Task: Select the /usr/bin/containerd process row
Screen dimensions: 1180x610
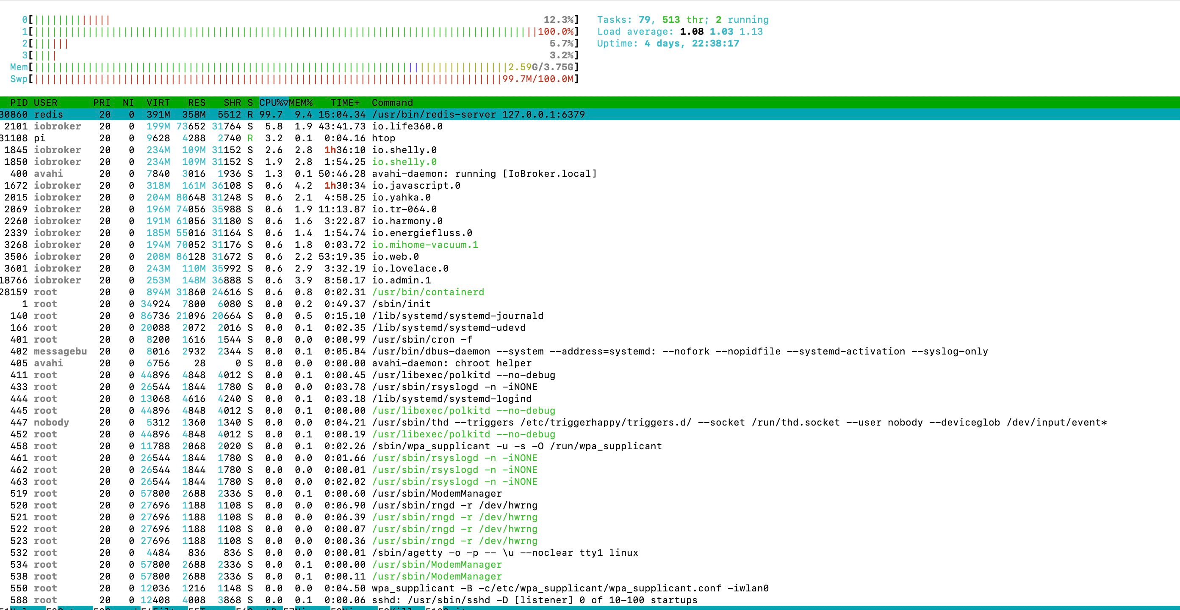Action: (427, 292)
